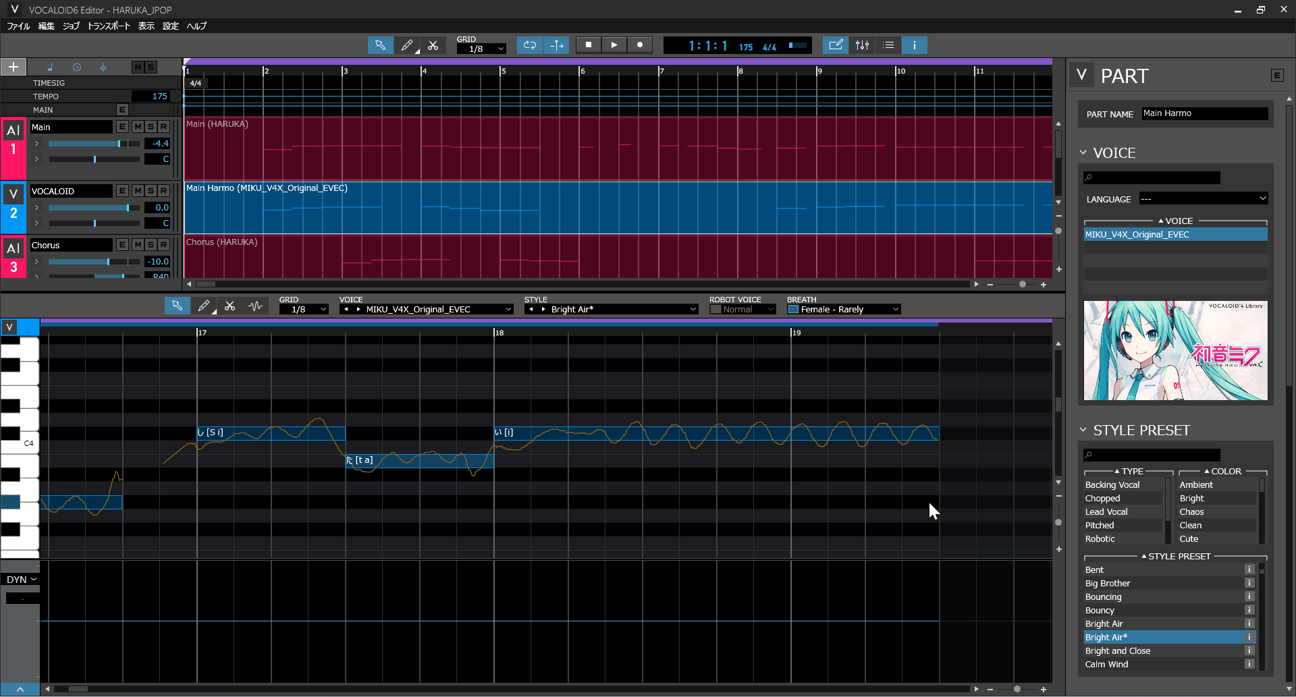Open the LANGUAGE dropdown
1296x697 pixels.
[1204, 198]
